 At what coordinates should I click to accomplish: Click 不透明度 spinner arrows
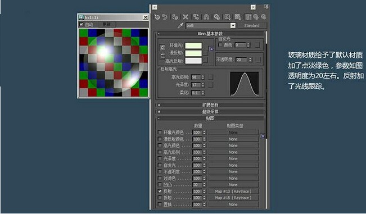250,60
